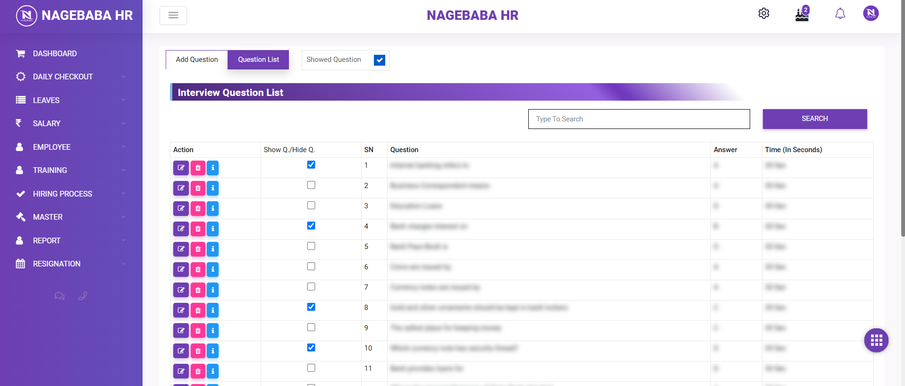Open the settings gear icon

click(x=763, y=14)
